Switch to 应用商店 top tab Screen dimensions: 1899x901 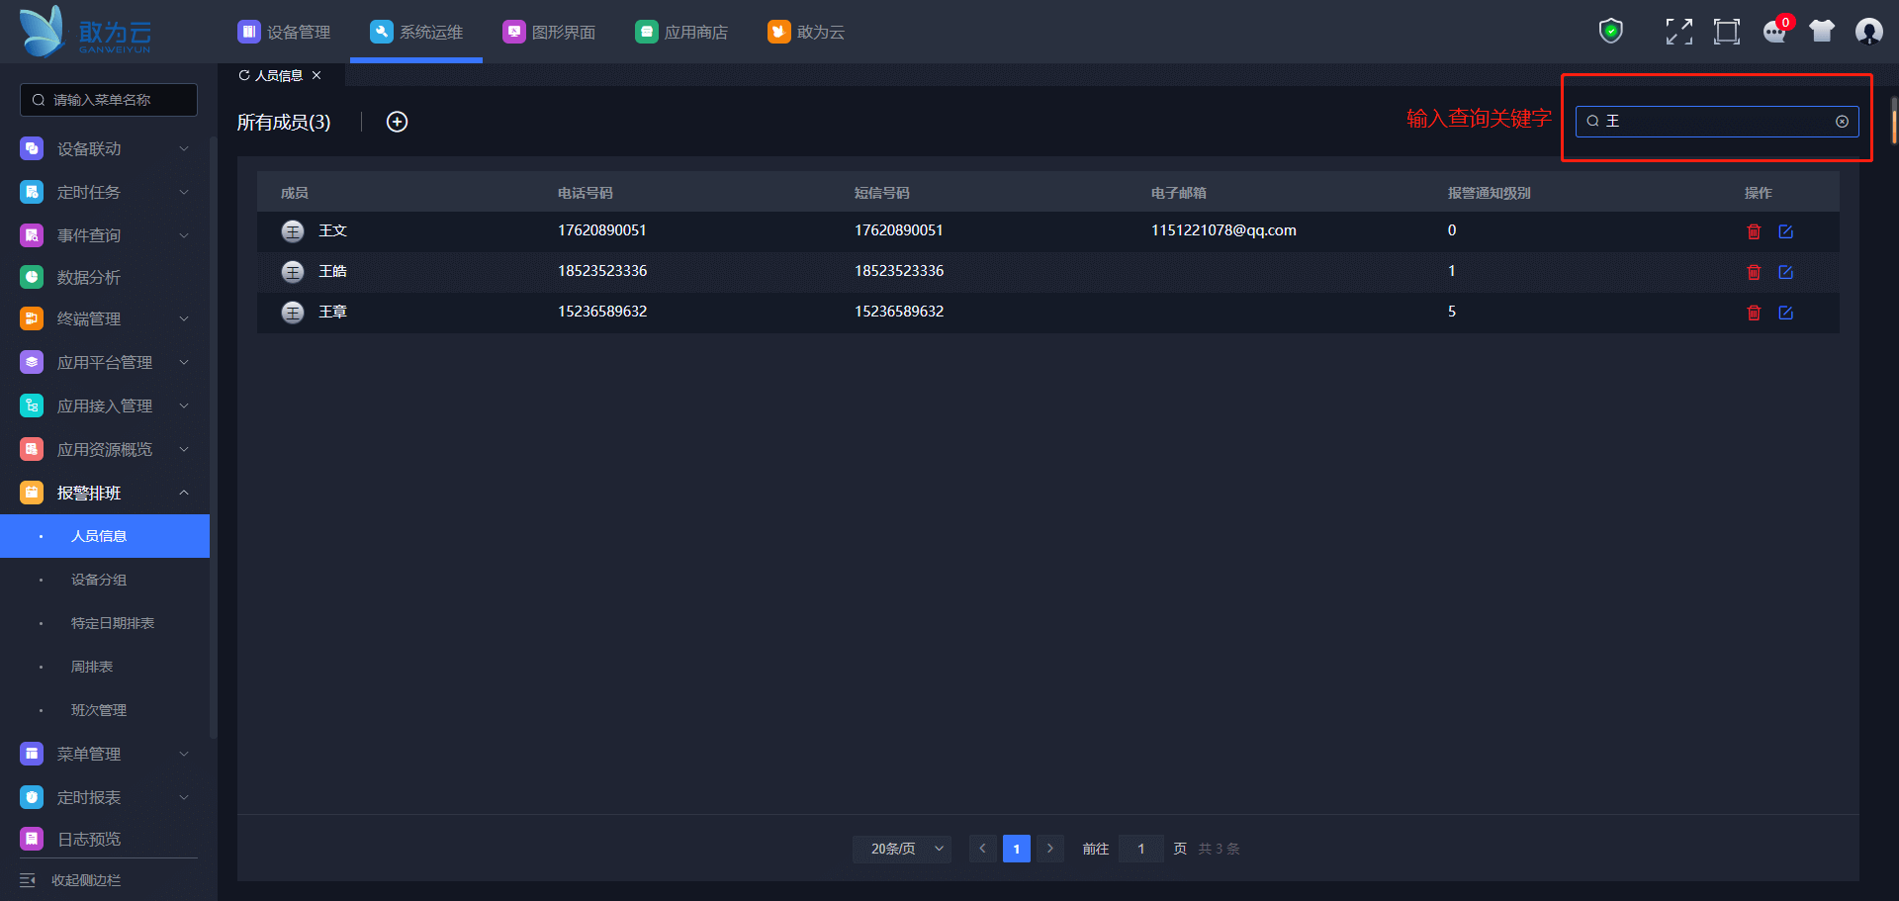point(681,32)
